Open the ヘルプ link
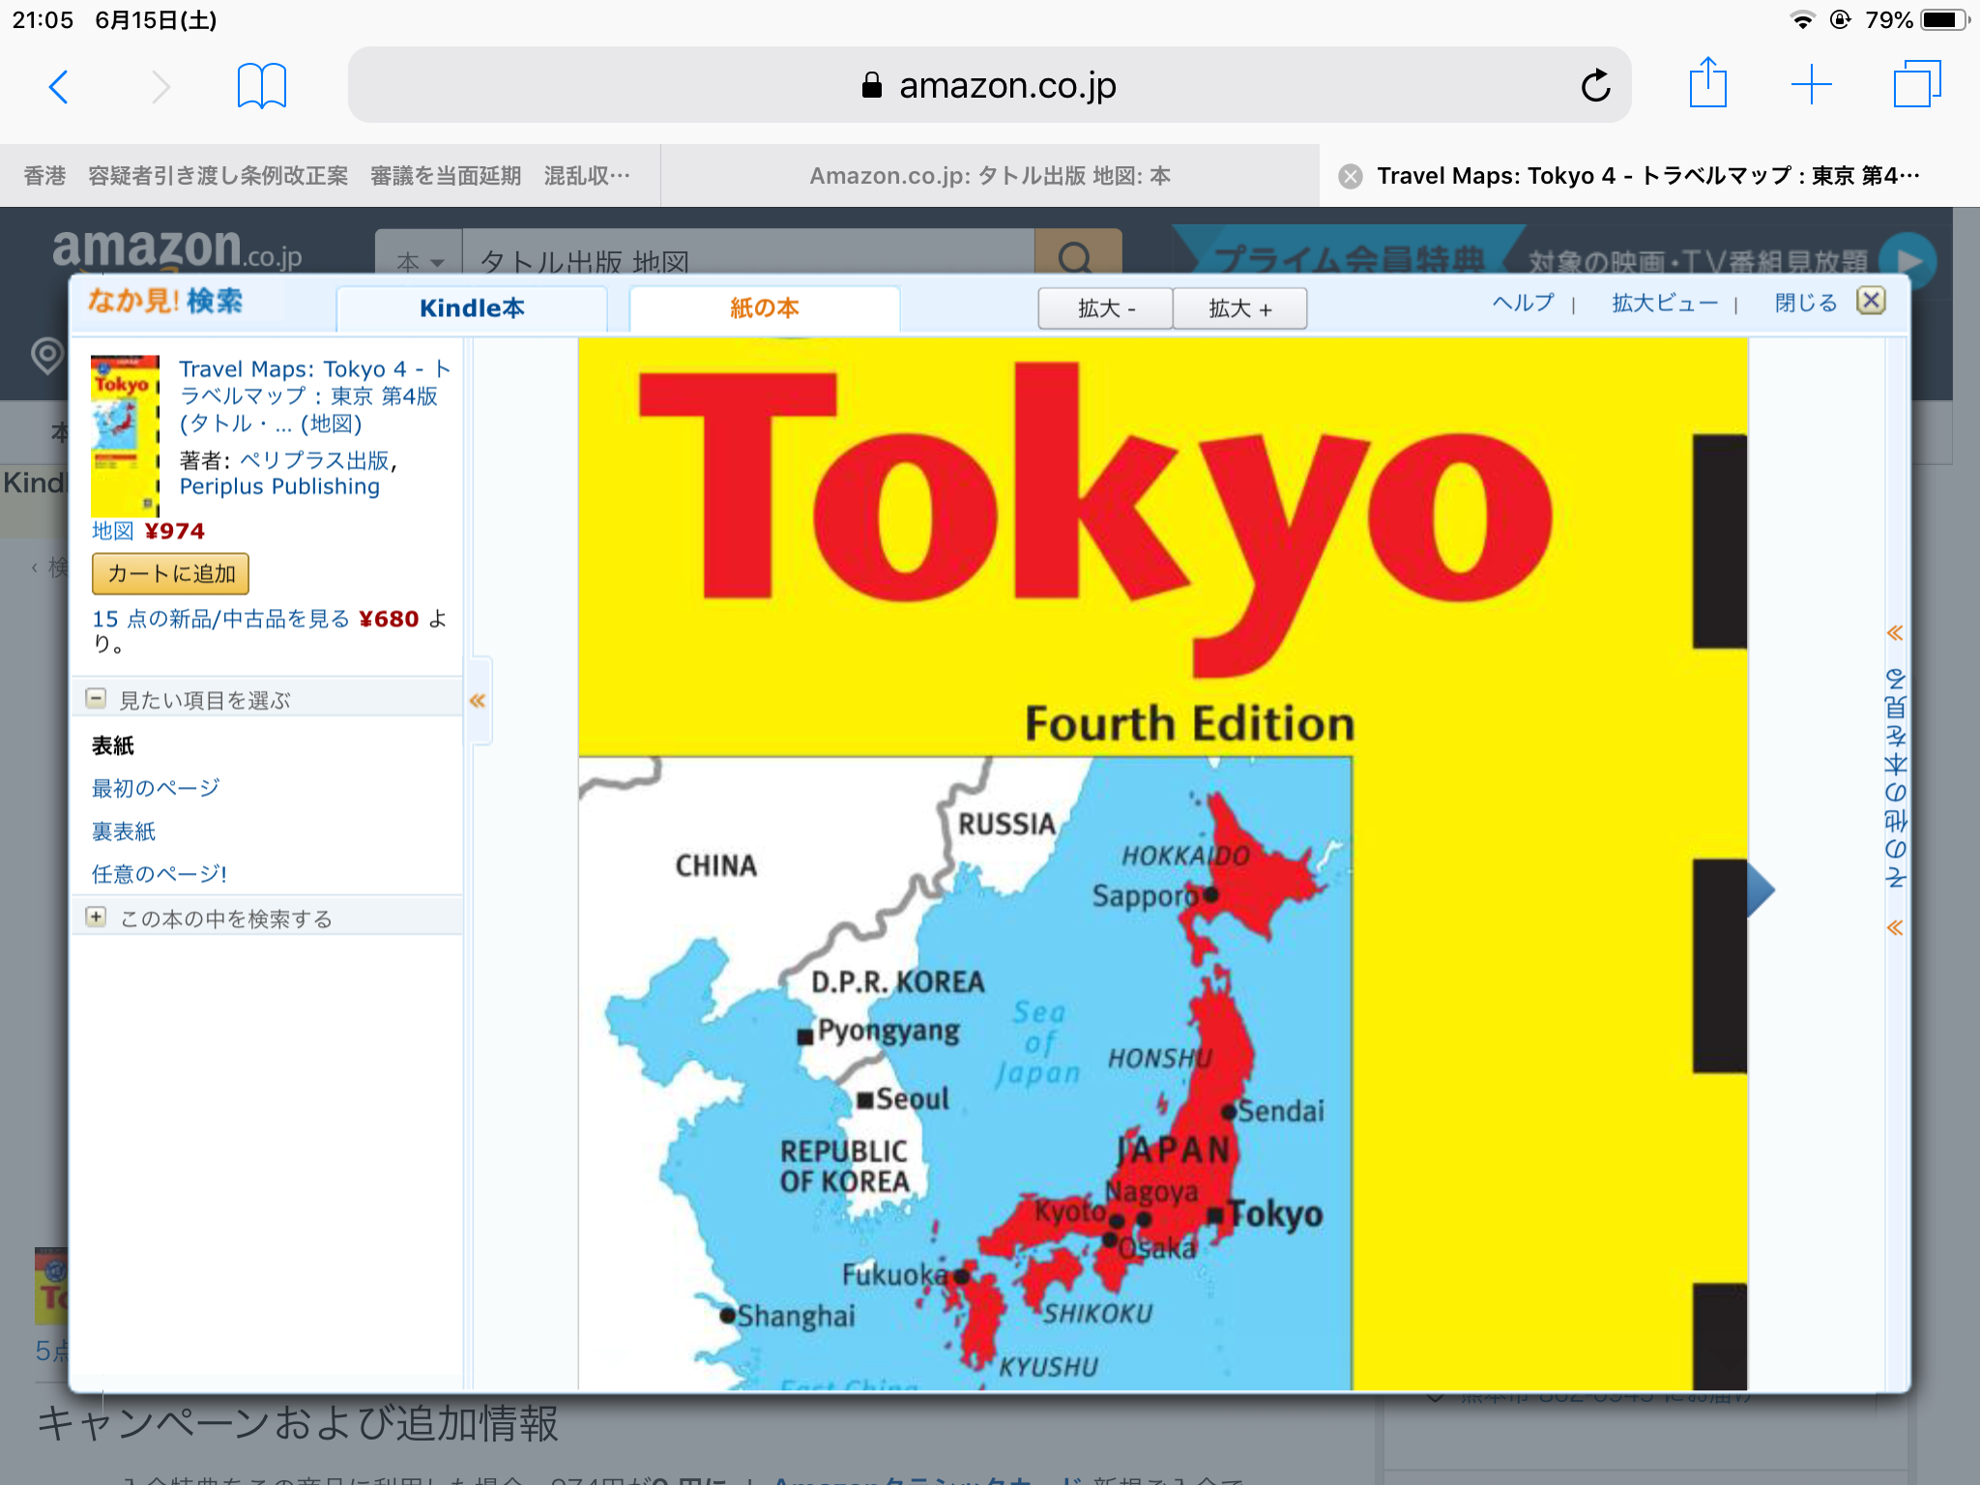 pyautogui.click(x=1524, y=303)
